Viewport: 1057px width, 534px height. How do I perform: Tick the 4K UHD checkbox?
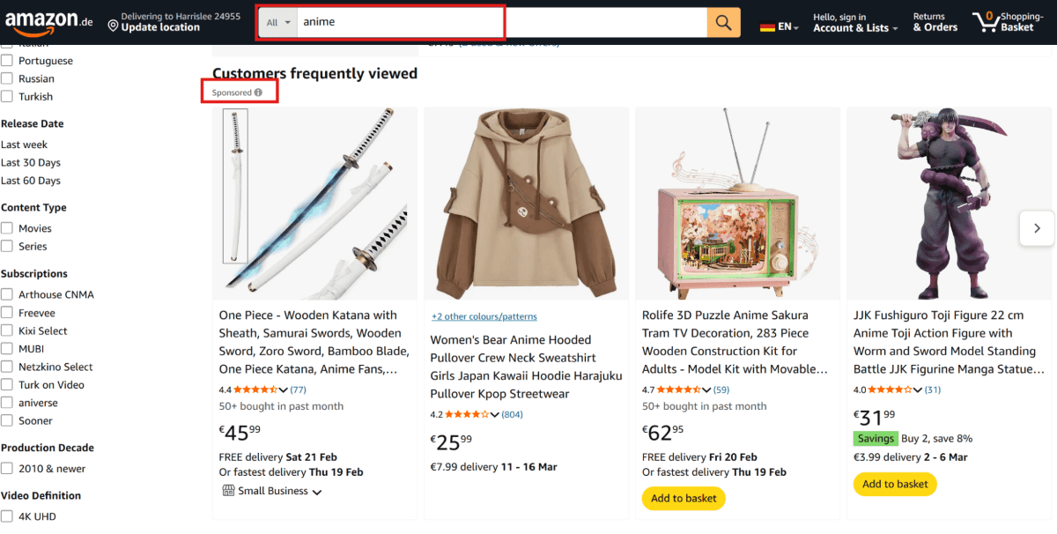click(7, 516)
